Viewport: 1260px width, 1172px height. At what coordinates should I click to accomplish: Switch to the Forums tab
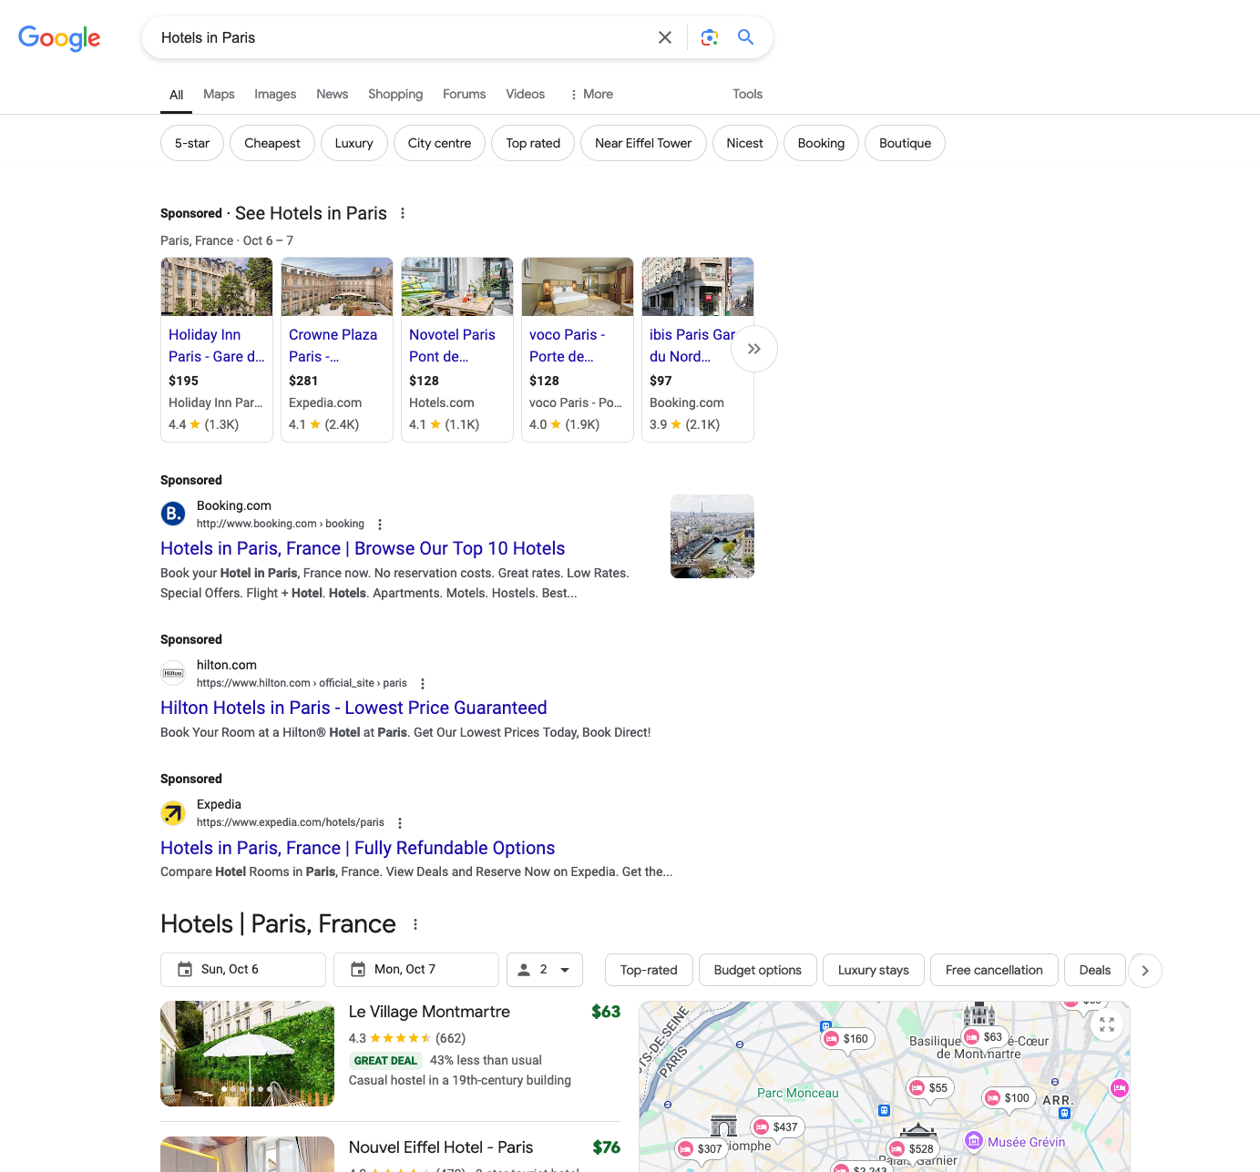pos(465,94)
